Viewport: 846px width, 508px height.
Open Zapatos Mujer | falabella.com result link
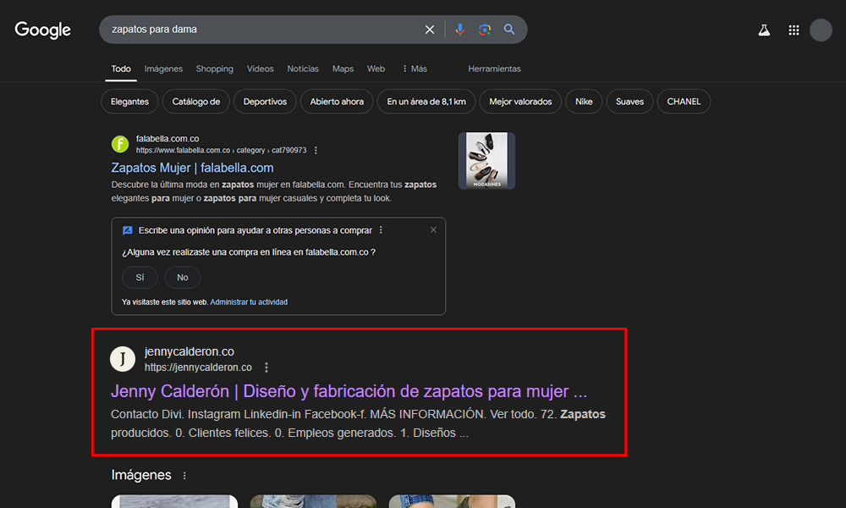tap(192, 168)
